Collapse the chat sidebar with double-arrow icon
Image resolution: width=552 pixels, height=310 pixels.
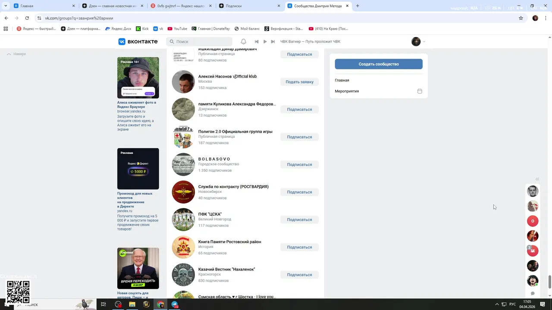click(x=537, y=179)
